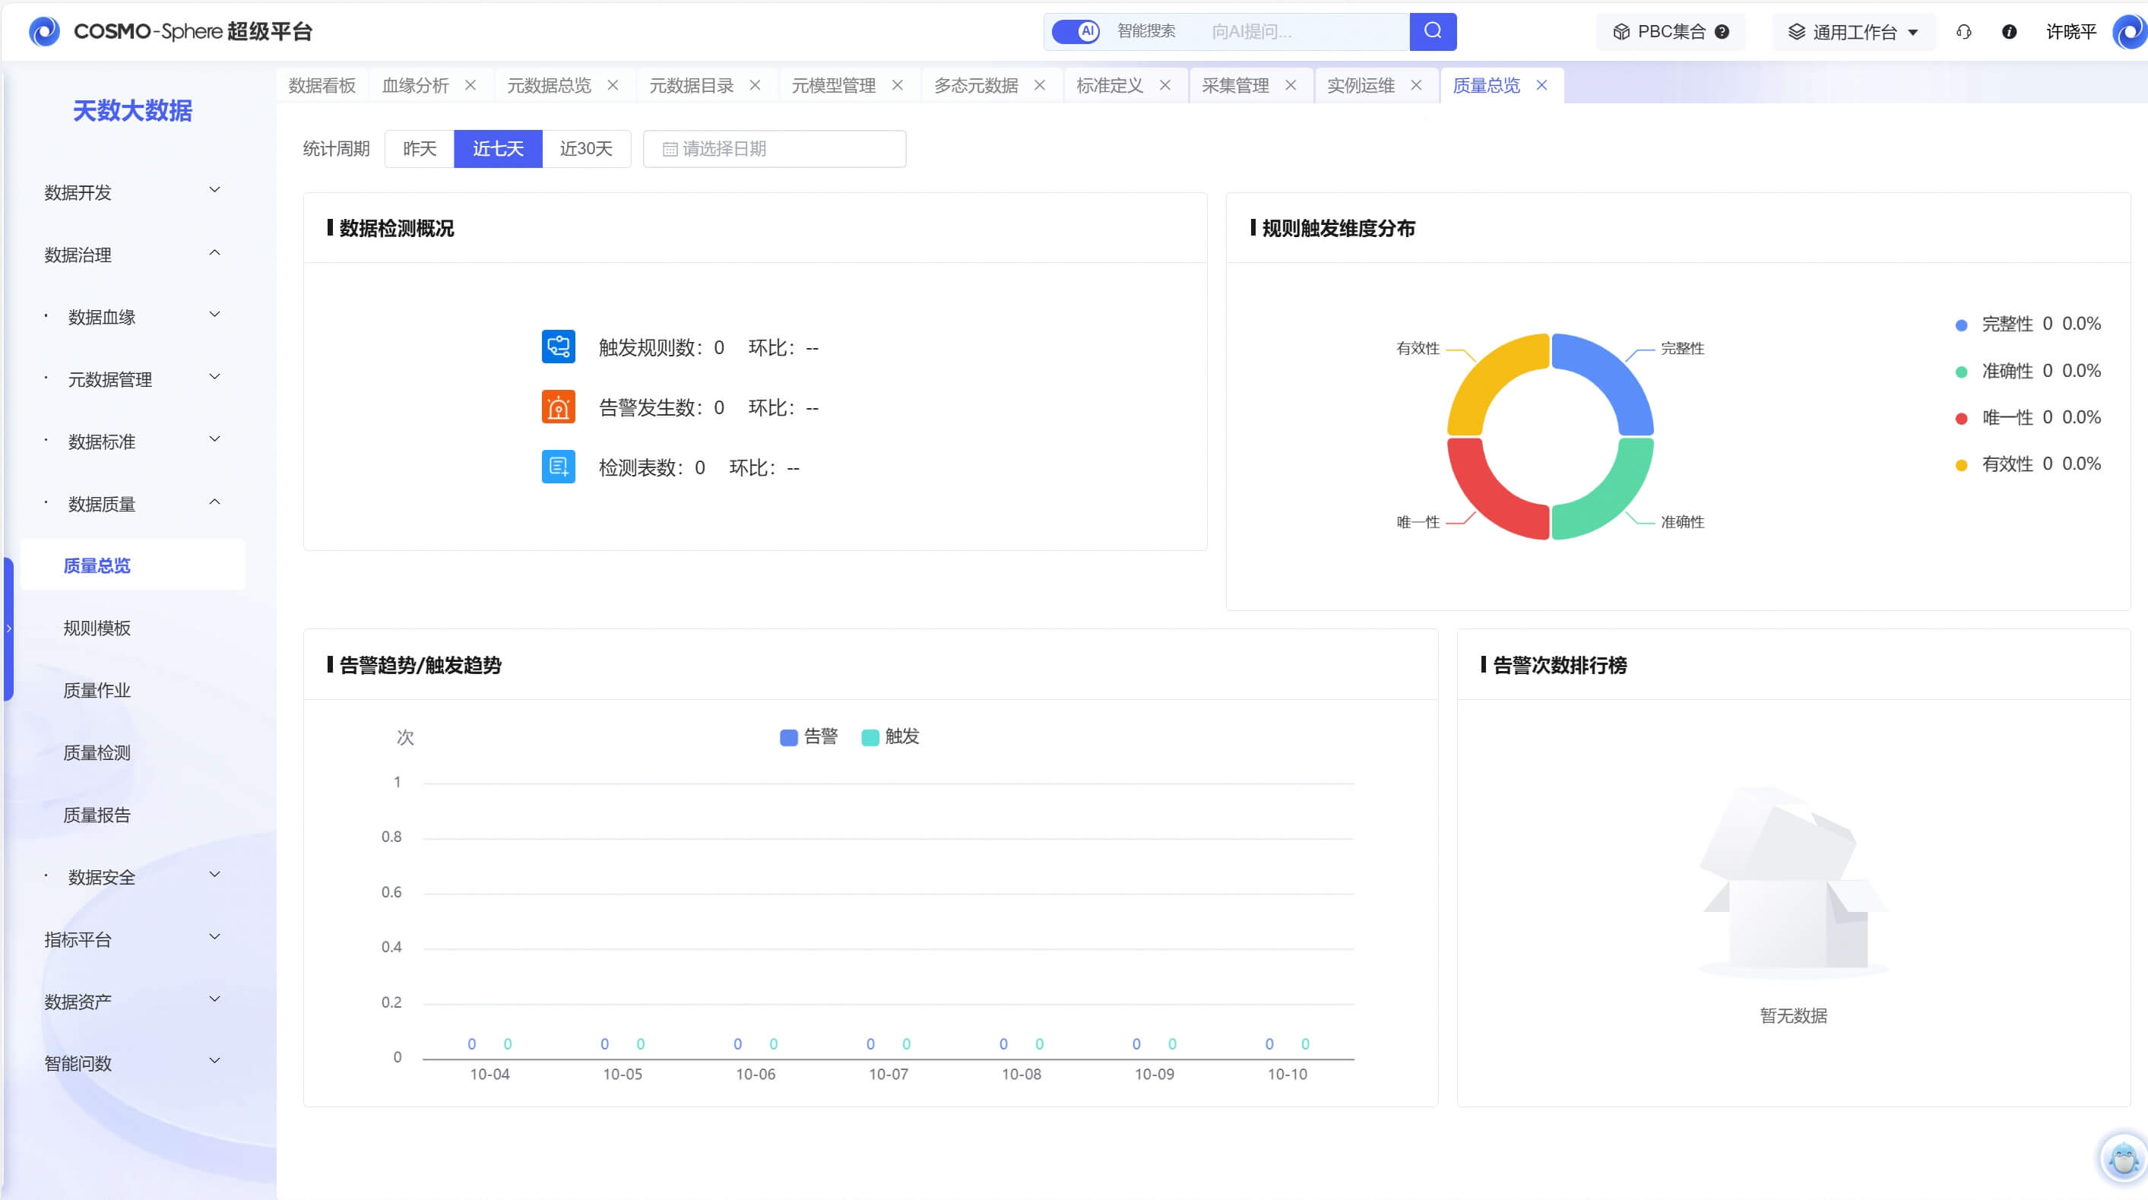
Task: Close the 元数据目录 tab
Action: (755, 85)
